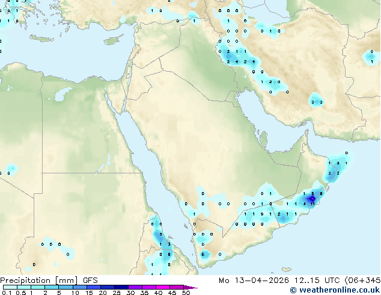Open the weatheronline.co.uk copyright link

335,290
